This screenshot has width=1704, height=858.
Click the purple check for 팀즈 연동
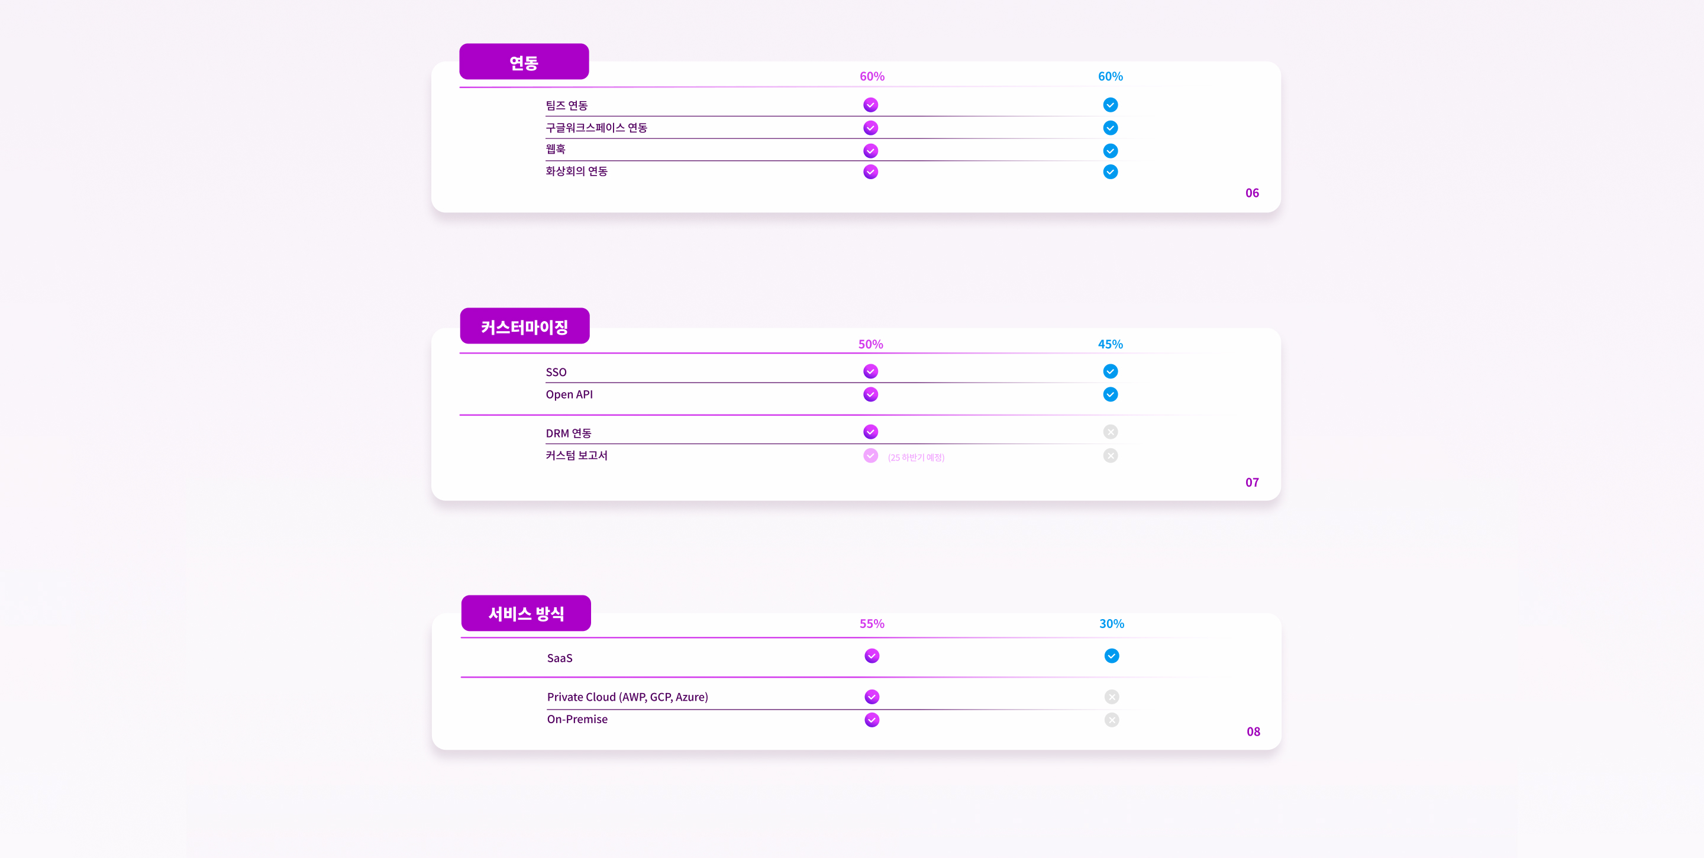pyautogui.click(x=870, y=105)
